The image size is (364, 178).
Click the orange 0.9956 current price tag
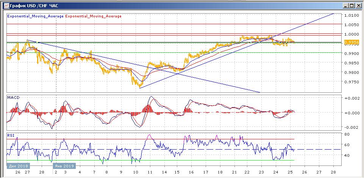(352, 42)
